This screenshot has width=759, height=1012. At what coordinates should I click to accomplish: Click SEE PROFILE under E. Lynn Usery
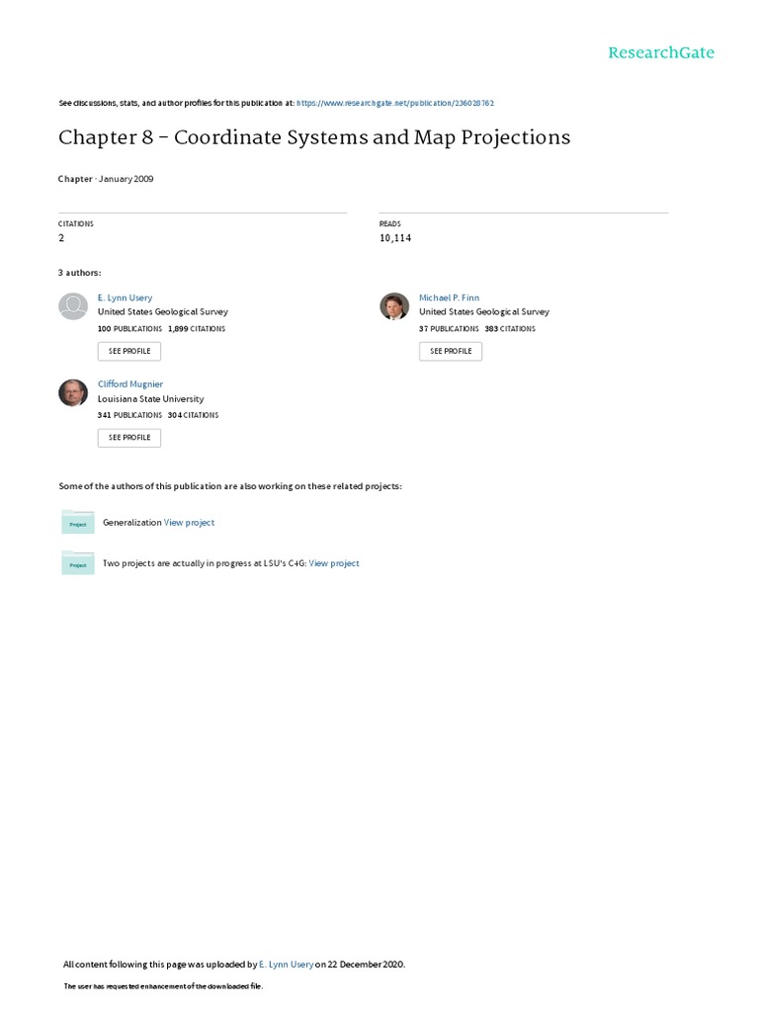pos(128,351)
